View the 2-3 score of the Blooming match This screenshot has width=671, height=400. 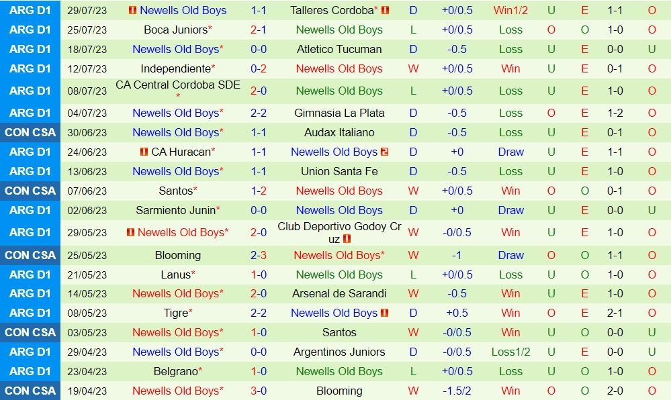point(259,256)
